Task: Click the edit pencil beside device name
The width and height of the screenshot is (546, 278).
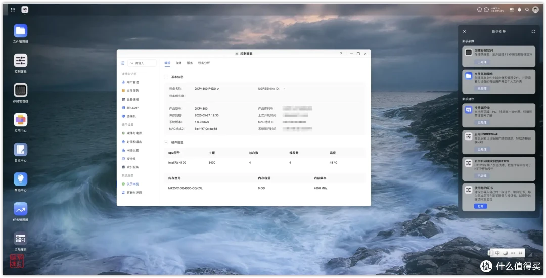Action: coord(218,89)
